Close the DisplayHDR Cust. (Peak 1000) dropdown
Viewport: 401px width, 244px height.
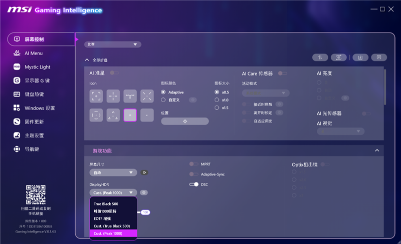click(113, 192)
